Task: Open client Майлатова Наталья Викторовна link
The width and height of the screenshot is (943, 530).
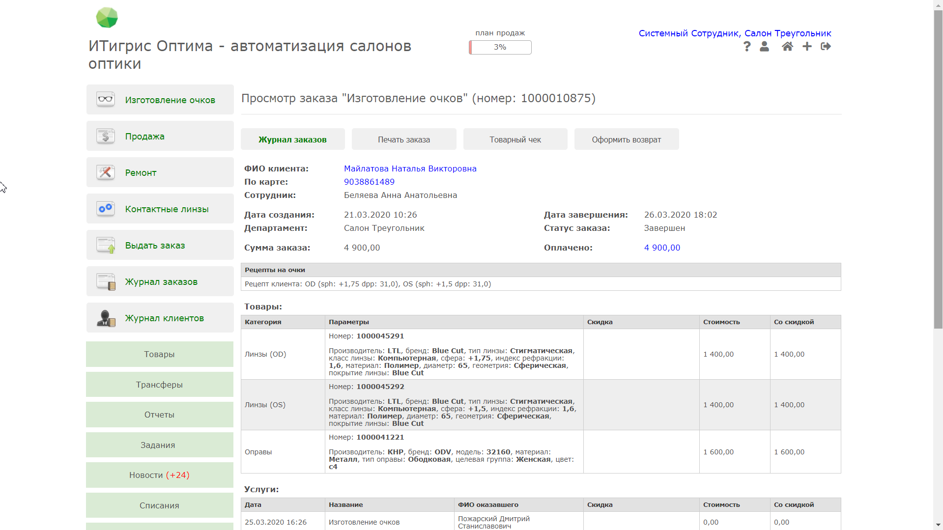Action: (410, 168)
